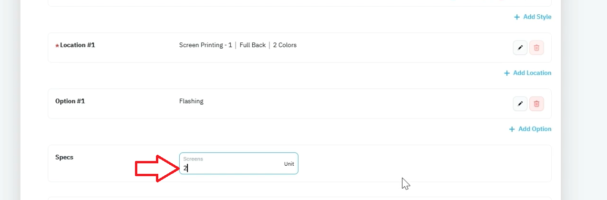This screenshot has height=200, width=607.
Task: Click the Flashing option text
Action: coord(191,101)
